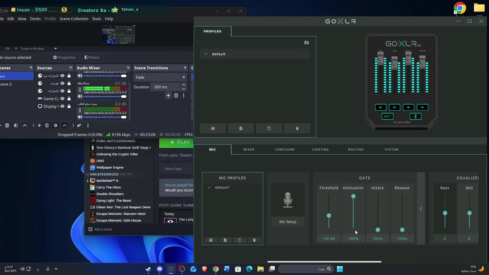Screen dimensions: 489x275
Task: Increase transition Duration with up arrow
Action: 183,85
